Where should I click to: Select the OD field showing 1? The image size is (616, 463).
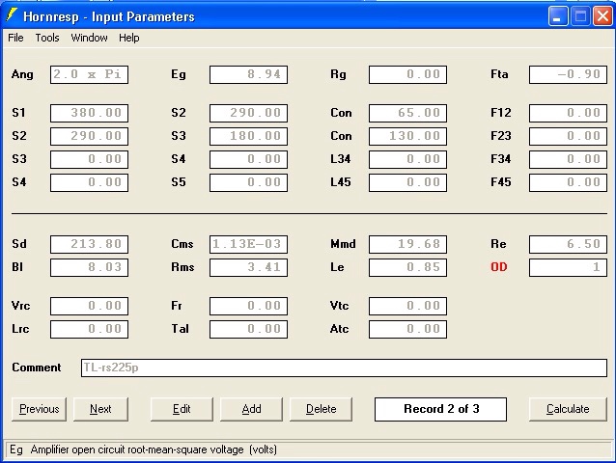568,267
